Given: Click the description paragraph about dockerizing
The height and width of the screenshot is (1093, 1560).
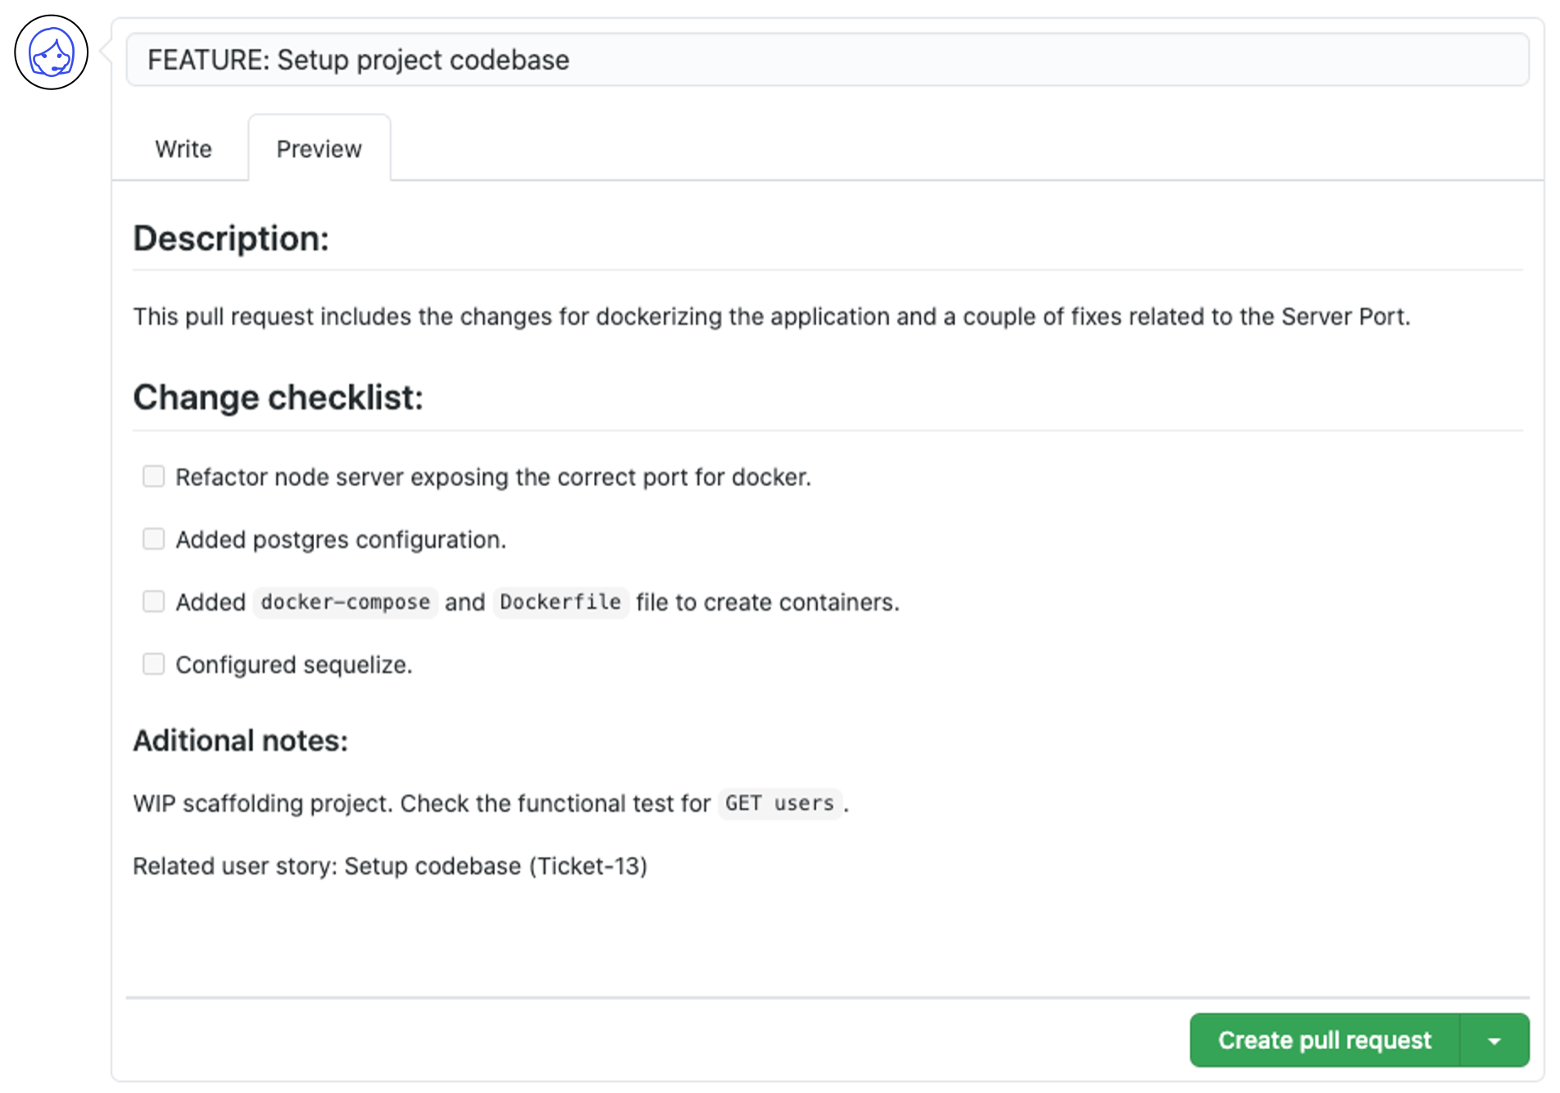Looking at the screenshot, I should point(772,316).
